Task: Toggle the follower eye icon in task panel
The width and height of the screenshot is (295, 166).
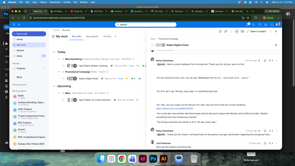Action: [237, 31]
